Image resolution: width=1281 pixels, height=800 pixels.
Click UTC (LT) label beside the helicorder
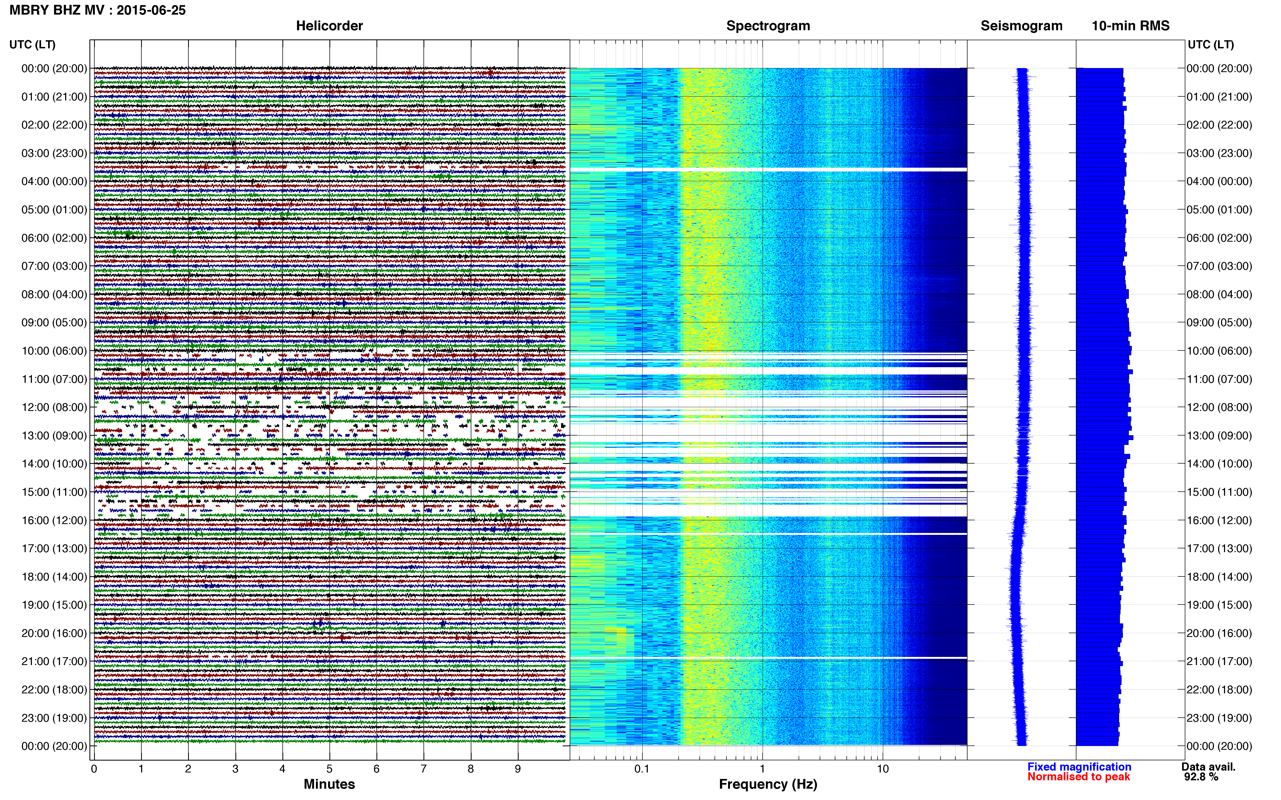click(32, 45)
